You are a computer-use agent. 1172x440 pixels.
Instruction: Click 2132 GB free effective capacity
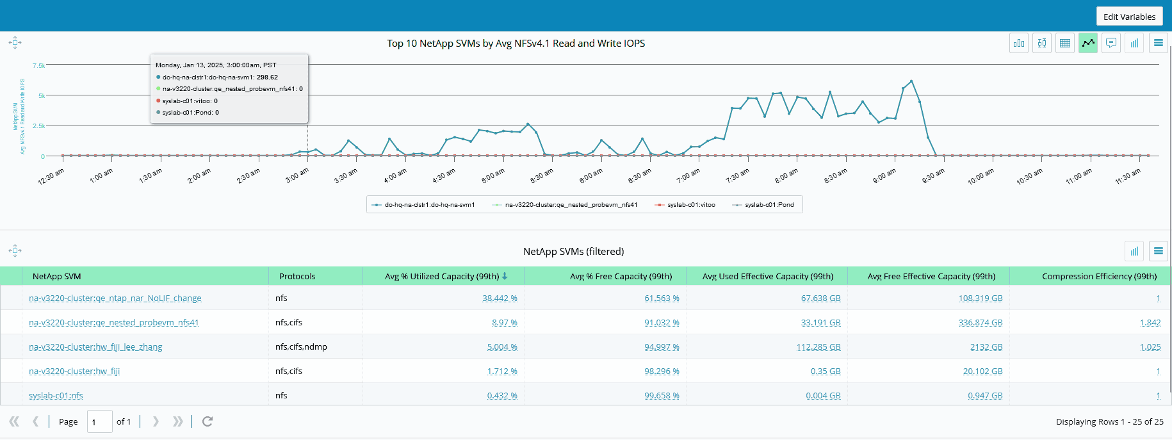point(986,346)
